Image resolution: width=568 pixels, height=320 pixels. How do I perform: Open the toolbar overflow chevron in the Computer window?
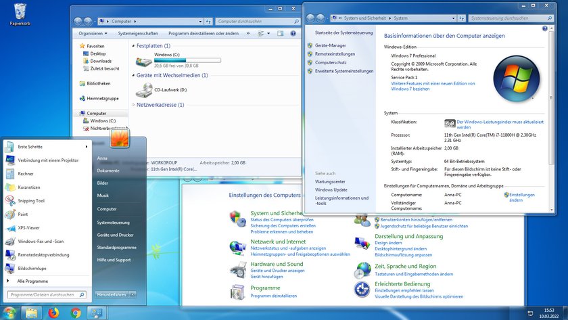coord(248,33)
